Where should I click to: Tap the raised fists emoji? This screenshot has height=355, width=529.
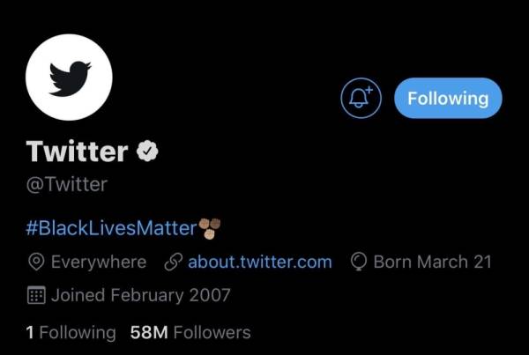pyautogui.click(x=208, y=228)
